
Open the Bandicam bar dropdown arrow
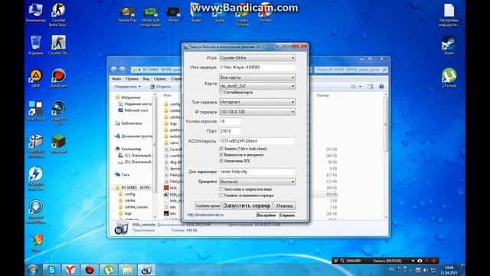coord(413,261)
